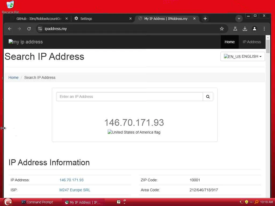Click the large 146.70.171.93 heading
The image size is (275, 206).
coord(134,122)
